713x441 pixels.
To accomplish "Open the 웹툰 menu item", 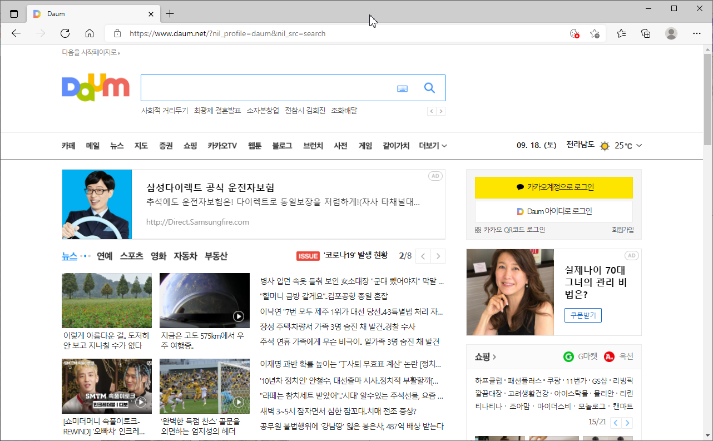I will pos(255,146).
